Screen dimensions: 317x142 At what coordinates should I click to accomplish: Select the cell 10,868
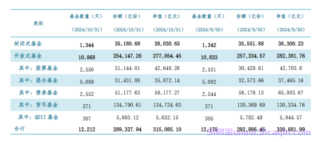point(87,57)
